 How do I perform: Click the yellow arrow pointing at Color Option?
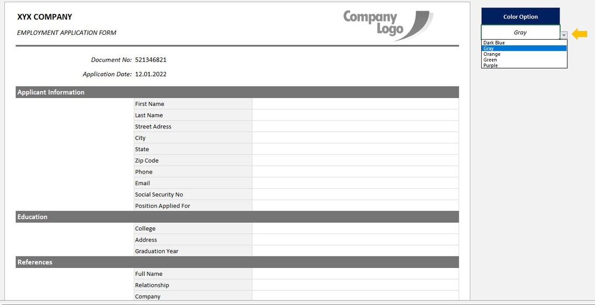coord(581,33)
